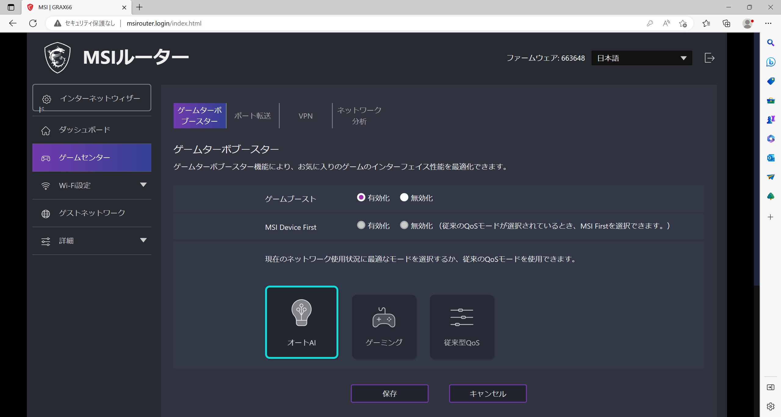Expand the Wi-Fi設定 sidebar section
This screenshot has width=781, height=417.
[92, 185]
